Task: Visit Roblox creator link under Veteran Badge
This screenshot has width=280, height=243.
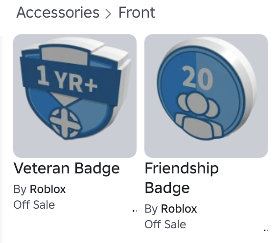Action: [47, 189]
